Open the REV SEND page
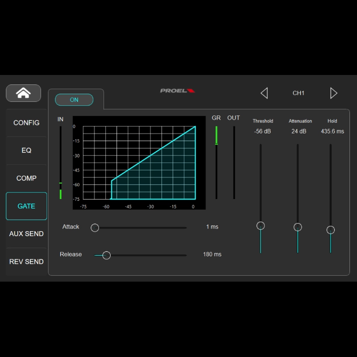 tap(26, 262)
